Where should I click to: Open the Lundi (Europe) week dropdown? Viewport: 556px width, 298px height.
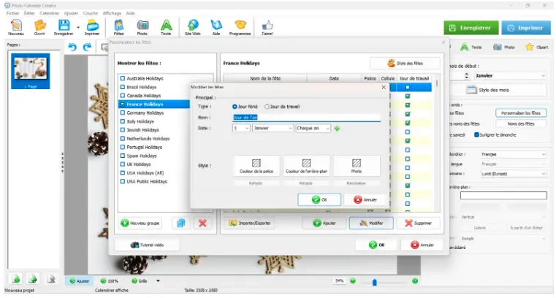[513, 174]
